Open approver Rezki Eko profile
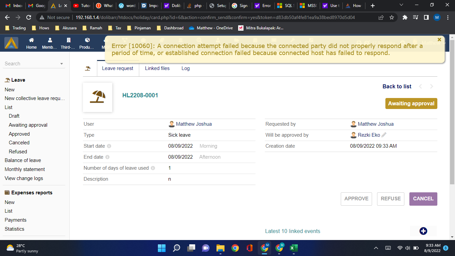Viewport: 455px width, 256px height. [x=369, y=135]
